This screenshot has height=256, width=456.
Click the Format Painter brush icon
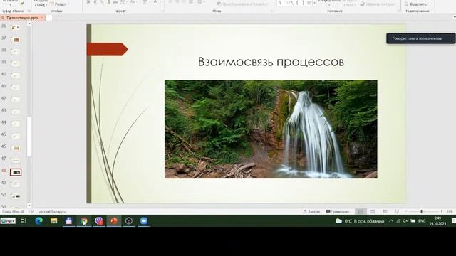22,4
